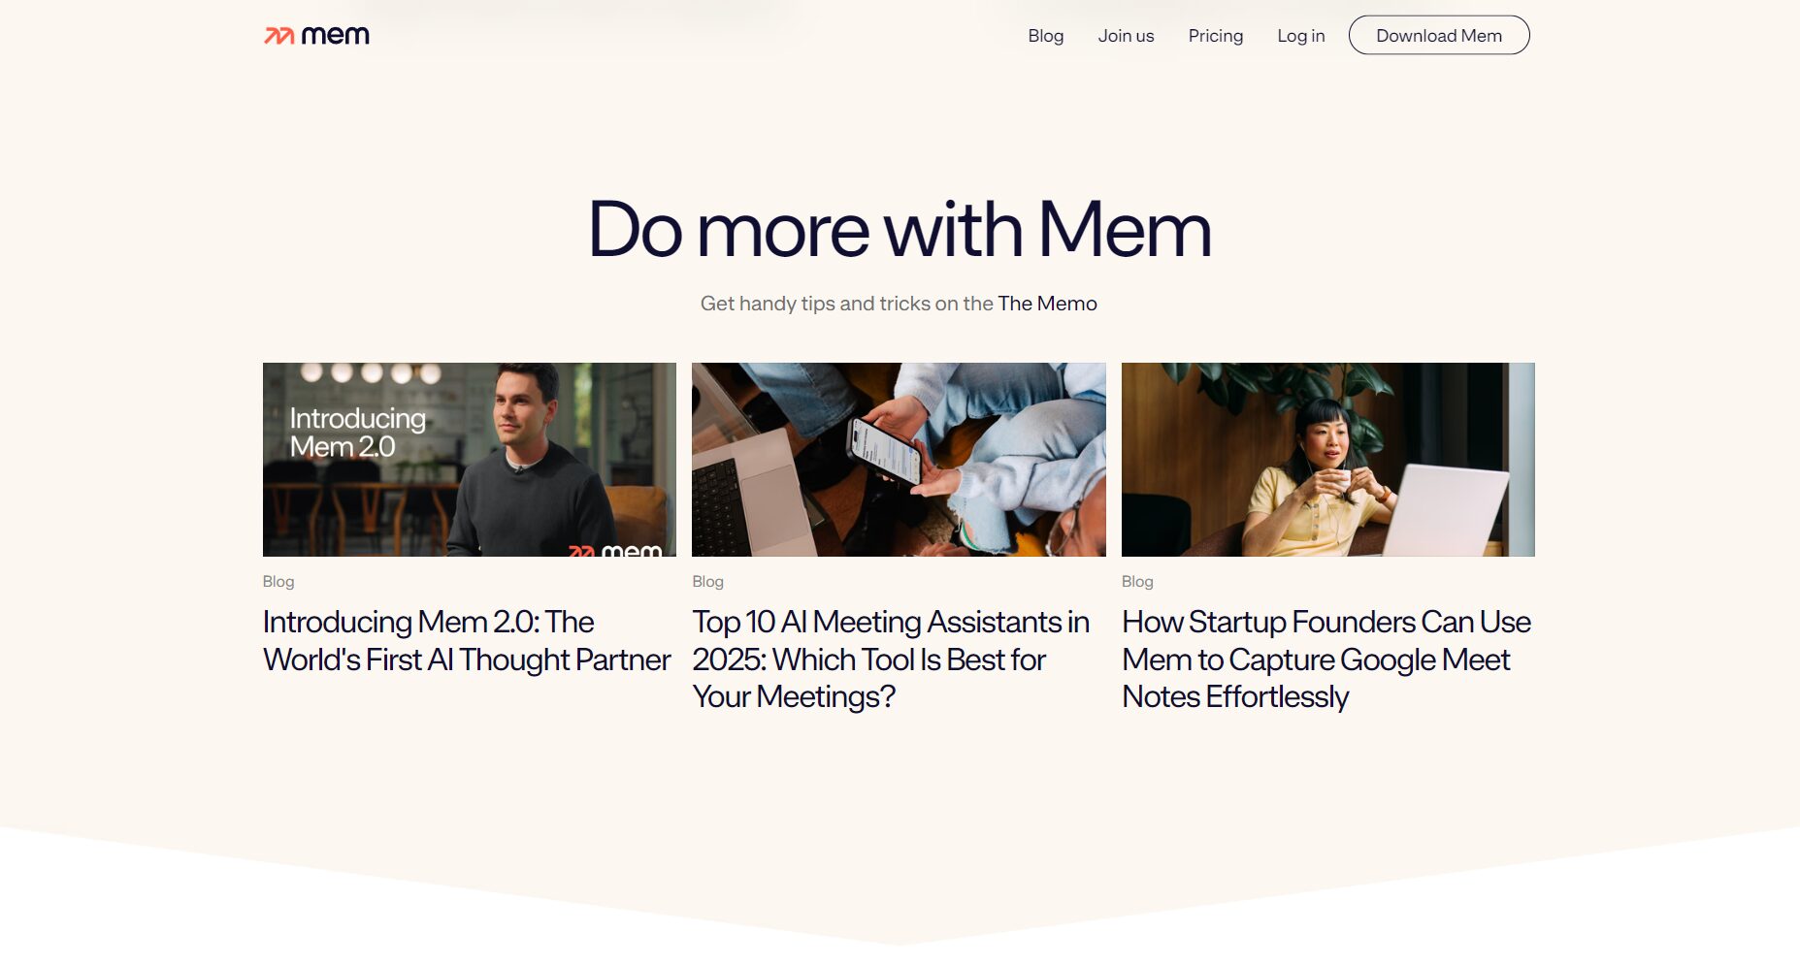
Task: Open the How Startup Founders Can Use Mem article
Action: (x=1325, y=659)
